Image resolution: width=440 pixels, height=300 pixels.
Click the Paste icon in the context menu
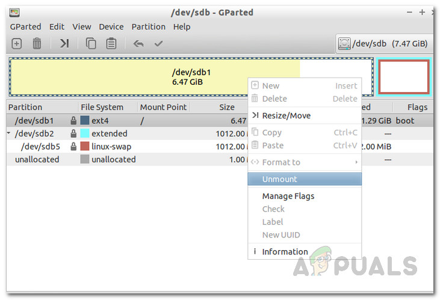coord(255,145)
